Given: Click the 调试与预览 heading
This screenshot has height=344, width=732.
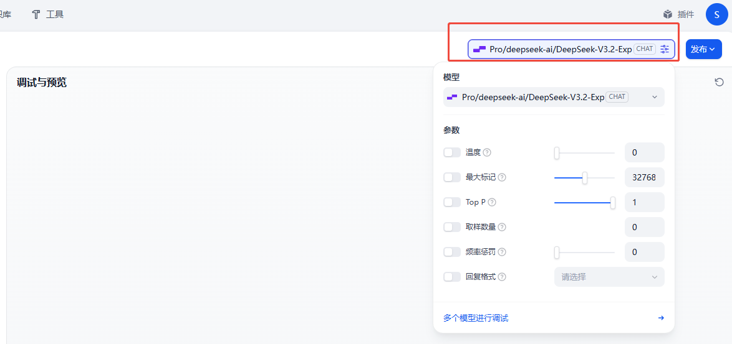Looking at the screenshot, I should pos(42,83).
